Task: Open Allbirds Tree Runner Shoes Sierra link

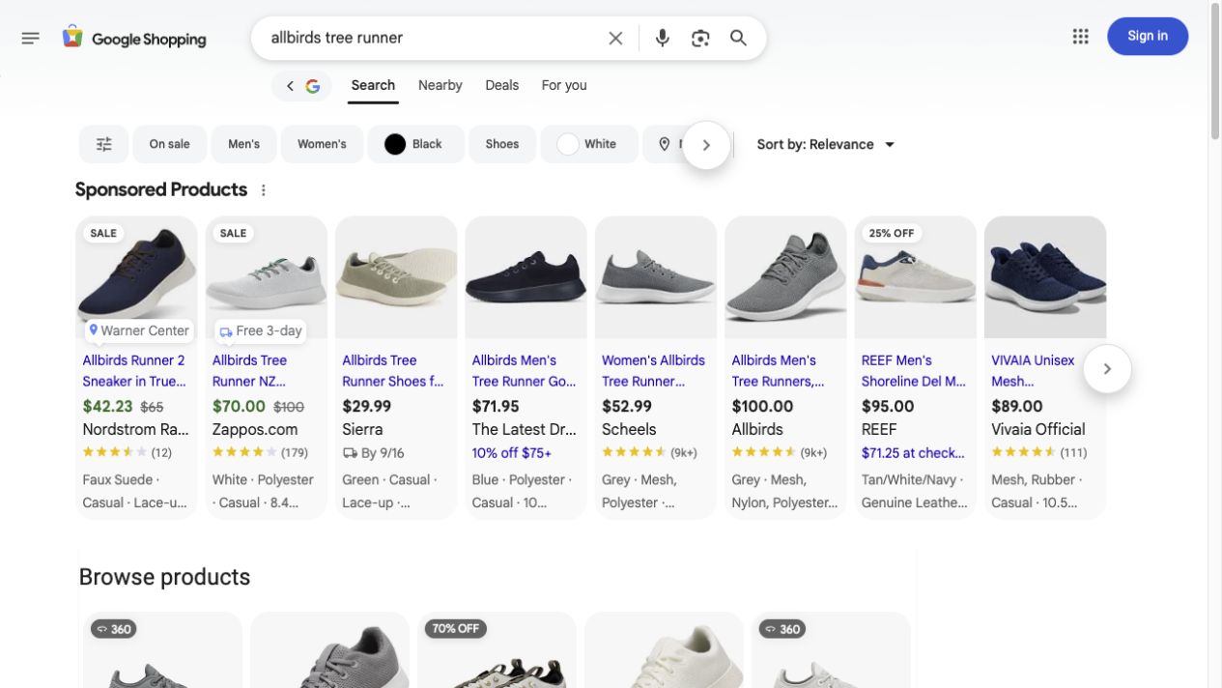Action: point(392,370)
